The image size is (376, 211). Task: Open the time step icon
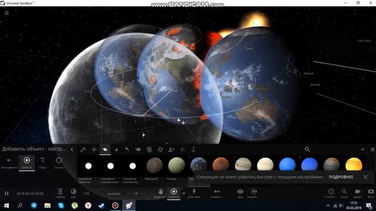(x=73, y=193)
